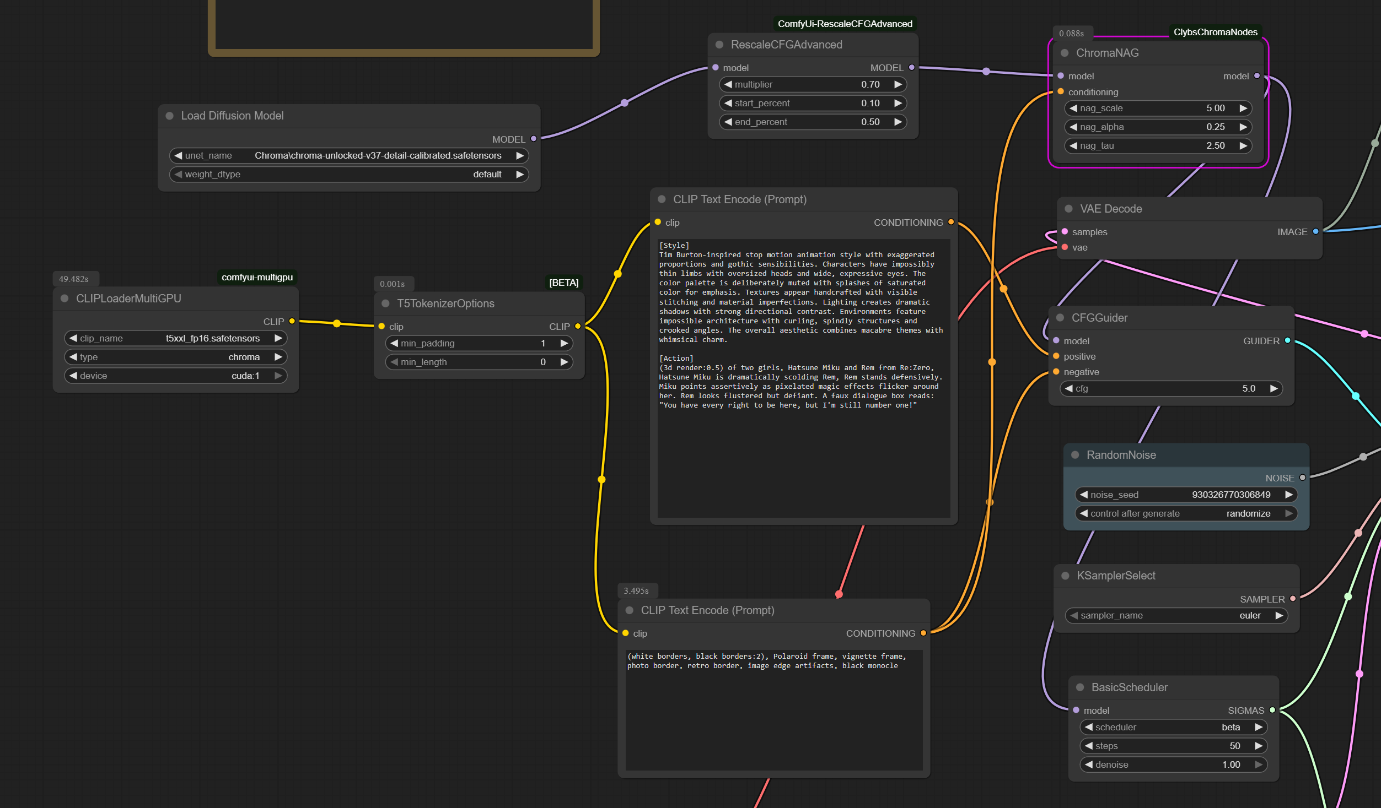Increase min_length with its right arrow

(x=564, y=362)
